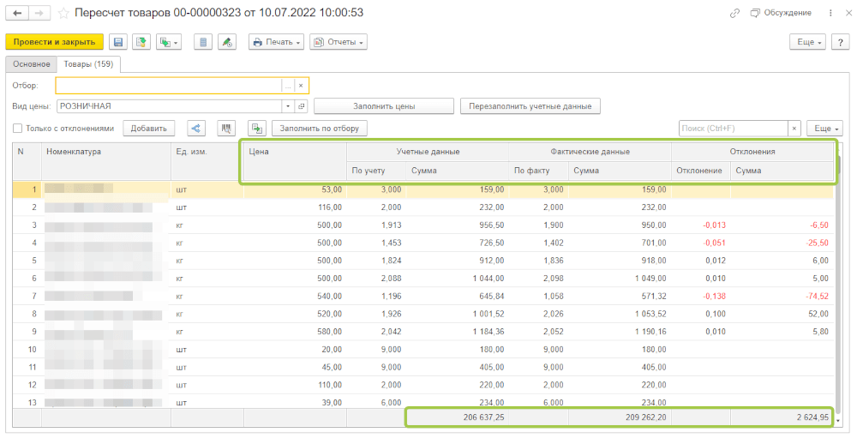Click Перезаполнить учетные данные button
857x438 pixels.
click(530, 106)
